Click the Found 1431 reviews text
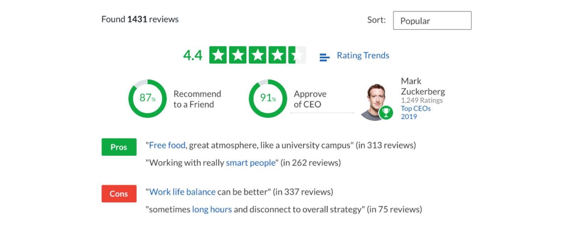The image size is (570, 228). click(x=140, y=19)
